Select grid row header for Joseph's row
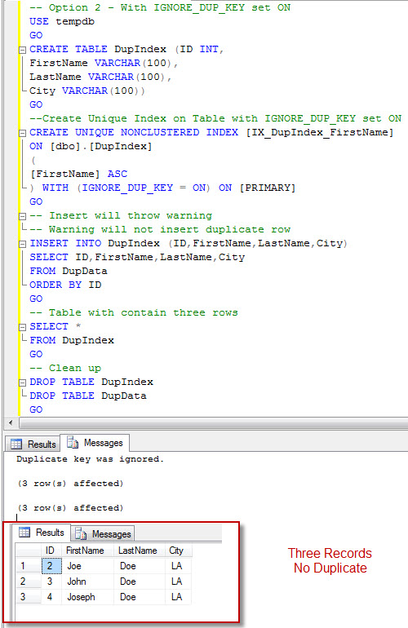 (x=28, y=597)
